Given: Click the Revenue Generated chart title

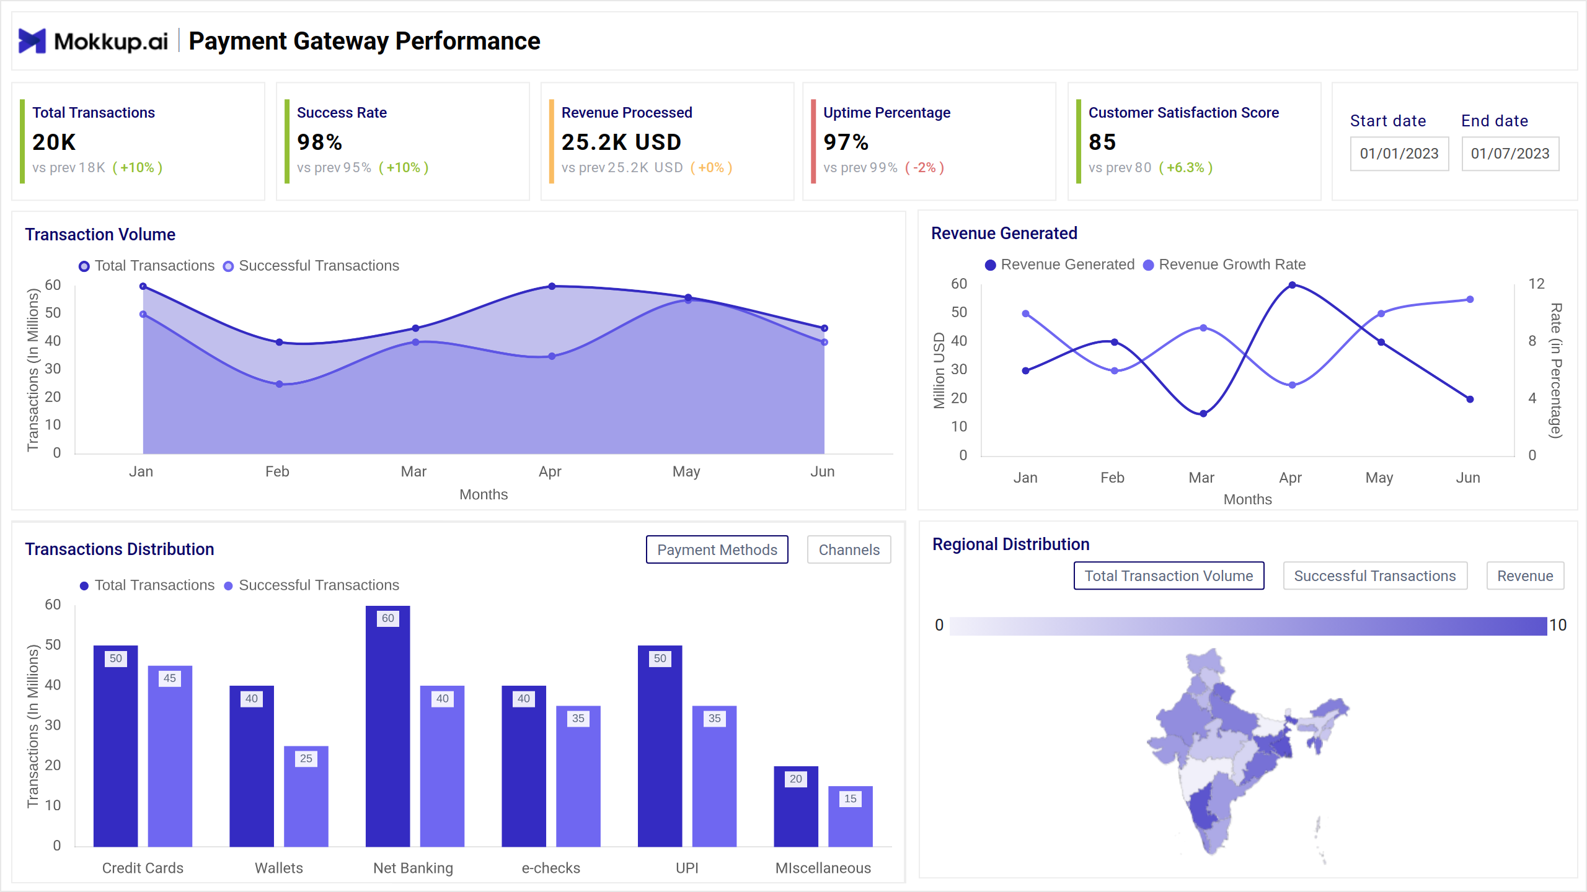Looking at the screenshot, I should tap(1004, 234).
